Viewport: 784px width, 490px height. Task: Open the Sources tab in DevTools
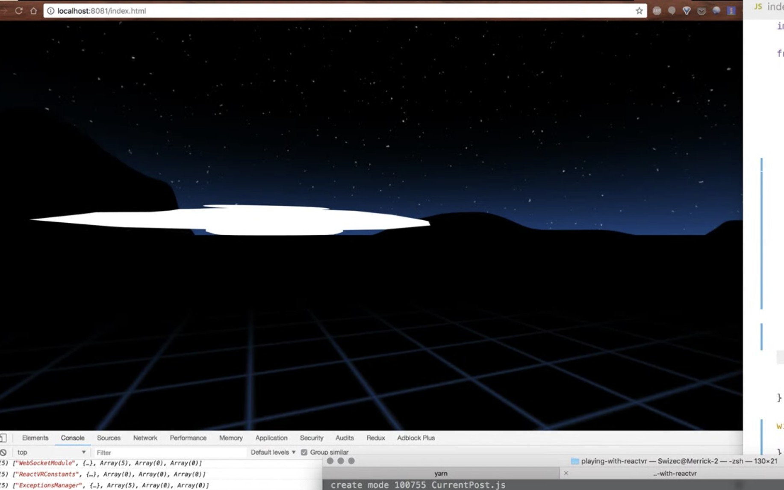(x=109, y=438)
